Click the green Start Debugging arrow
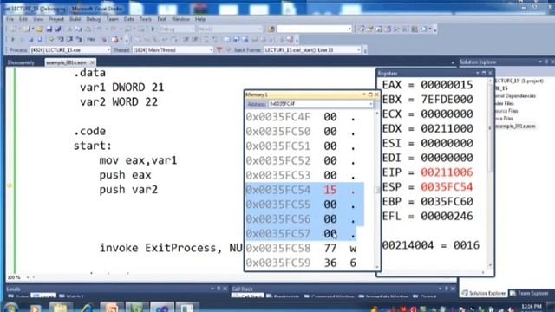555x312 pixels. (153, 29)
